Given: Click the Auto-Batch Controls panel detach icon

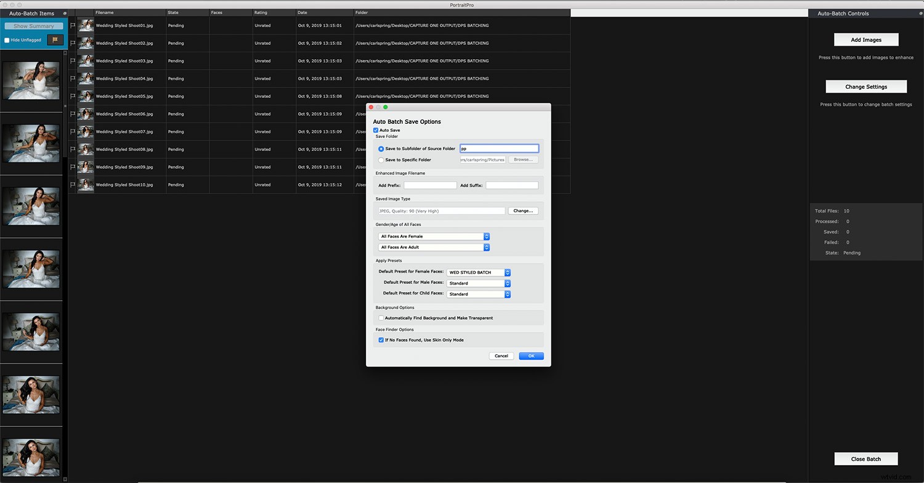Looking at the screenshot, I should click(x=921, y=13).
